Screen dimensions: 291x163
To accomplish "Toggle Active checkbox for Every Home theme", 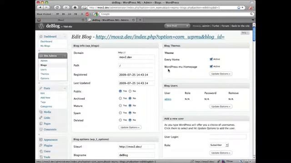I will pyautogui.click(x=211, y=59).
